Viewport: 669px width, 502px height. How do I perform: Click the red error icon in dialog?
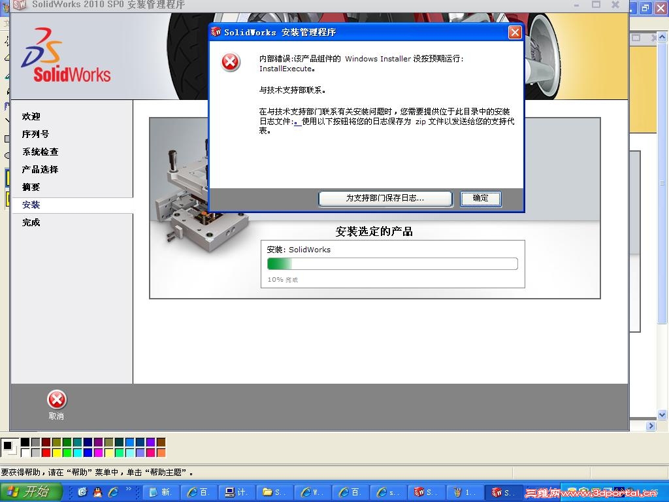[231, 62]
